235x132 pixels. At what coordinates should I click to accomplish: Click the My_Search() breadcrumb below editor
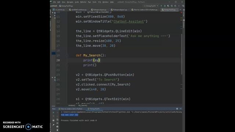pos(83,106)
